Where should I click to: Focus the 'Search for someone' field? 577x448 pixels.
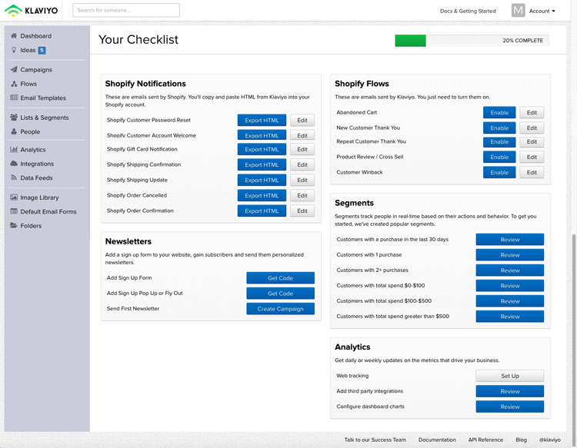[126, 10]
